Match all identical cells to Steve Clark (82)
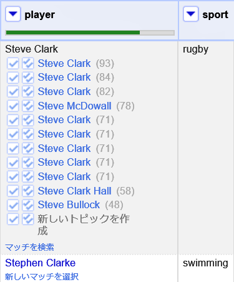234x282 pixels. [28, 92]
